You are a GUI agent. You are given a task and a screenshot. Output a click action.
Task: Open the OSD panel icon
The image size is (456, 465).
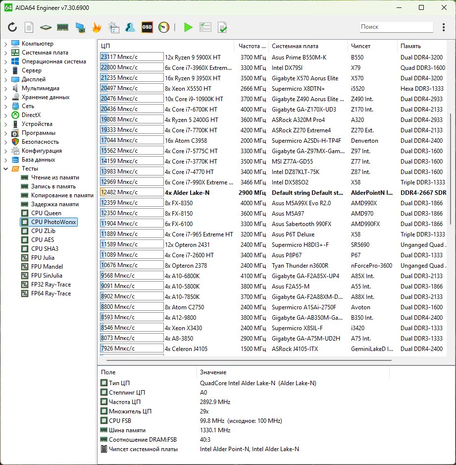[x=147, y=27]
